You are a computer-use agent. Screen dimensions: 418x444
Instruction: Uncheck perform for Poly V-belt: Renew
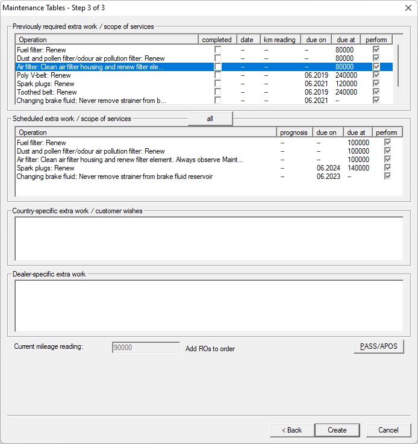pos(376,75)
